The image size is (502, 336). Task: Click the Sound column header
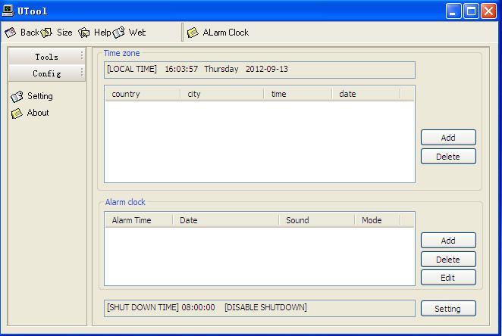pyautogui.click(x=317, y=220)
